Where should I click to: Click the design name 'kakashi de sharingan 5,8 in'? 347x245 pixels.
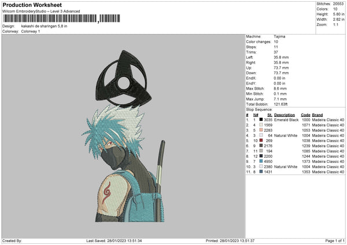[x=45, y=26]
